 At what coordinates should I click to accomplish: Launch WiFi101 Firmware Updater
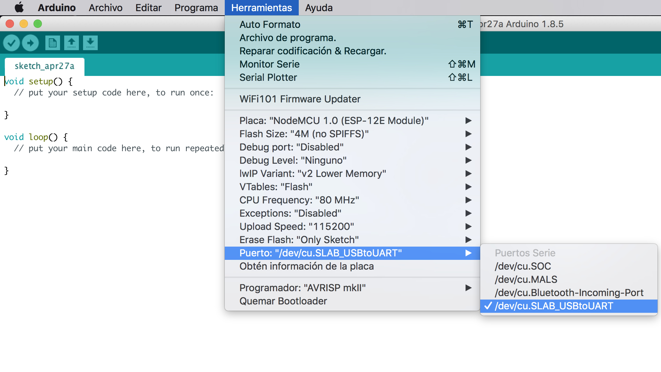tap(352, 99)
